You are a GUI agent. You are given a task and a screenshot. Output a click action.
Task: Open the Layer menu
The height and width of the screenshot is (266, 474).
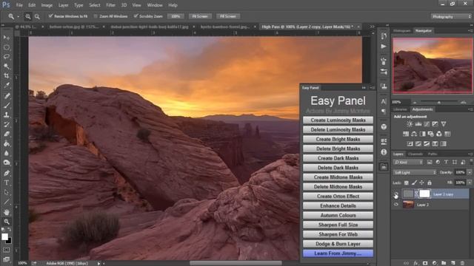point(63,5)
